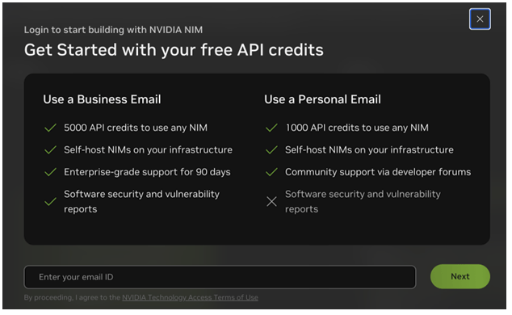The height and width of the screenshot is (315, 512).
Task: Click checkmark next to Enterprise-grade support
Action: pyautogui.click(x=50, y=172)
